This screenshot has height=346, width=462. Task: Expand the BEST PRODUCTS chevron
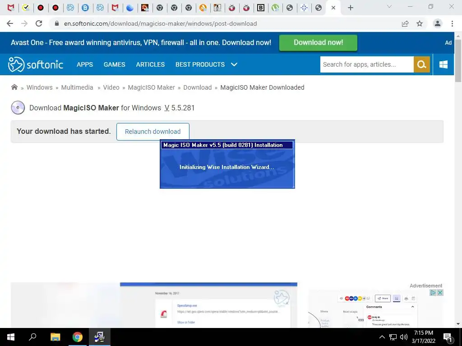tap(234, 64)
